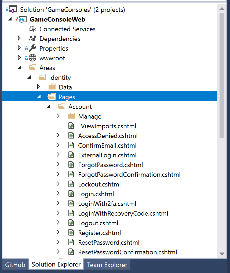Click the Data folder icon
The width and height of the screenshot is (230, 273).
click(x=52, y=87)
